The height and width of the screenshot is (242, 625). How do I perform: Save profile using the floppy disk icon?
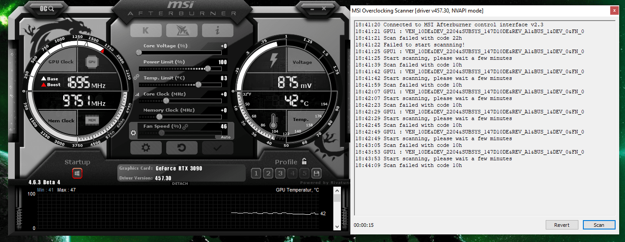[x=317, y=173]
